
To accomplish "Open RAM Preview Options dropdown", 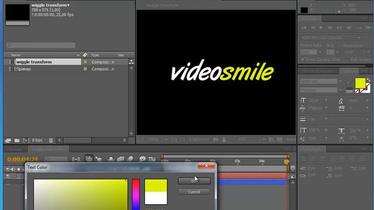I will tap(331, 38).
